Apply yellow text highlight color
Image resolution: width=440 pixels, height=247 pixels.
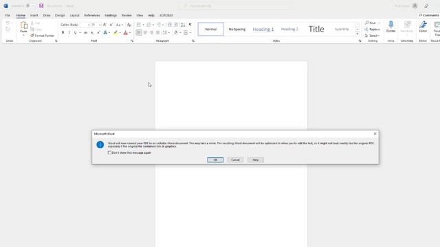[x=115, y=33]
